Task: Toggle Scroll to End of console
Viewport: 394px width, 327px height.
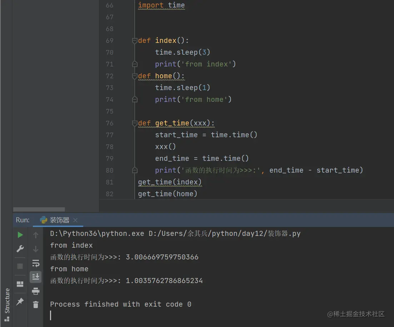Action: 36,277
